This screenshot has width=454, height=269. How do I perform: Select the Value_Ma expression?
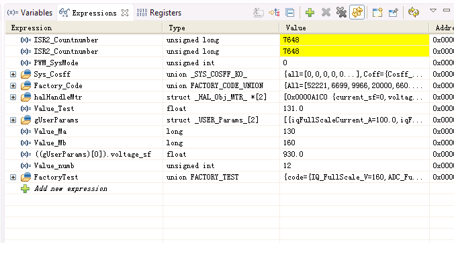(50, 131)
